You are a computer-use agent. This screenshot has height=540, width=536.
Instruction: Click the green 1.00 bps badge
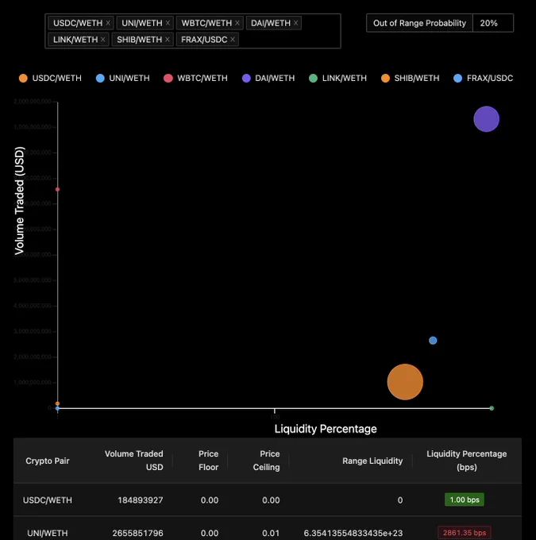tap(465, 499)
